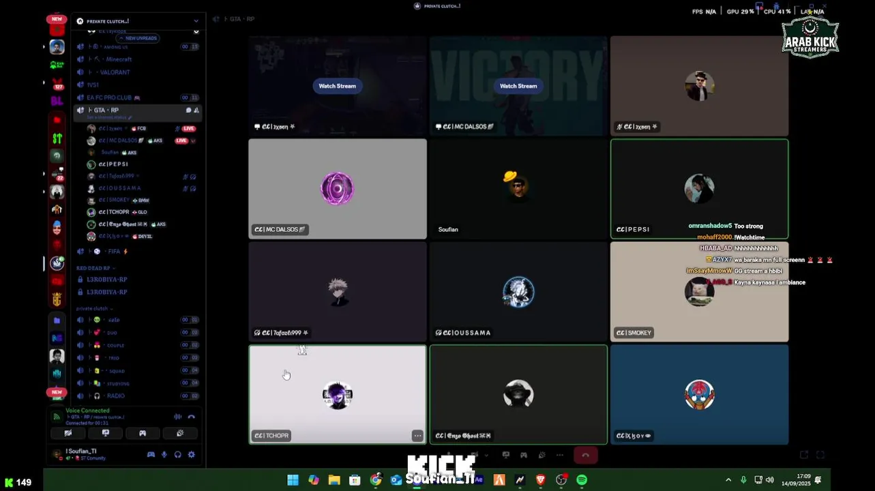Watch Stream of CC | MC DALSOS
875x491 pixels.
[518, 86]
